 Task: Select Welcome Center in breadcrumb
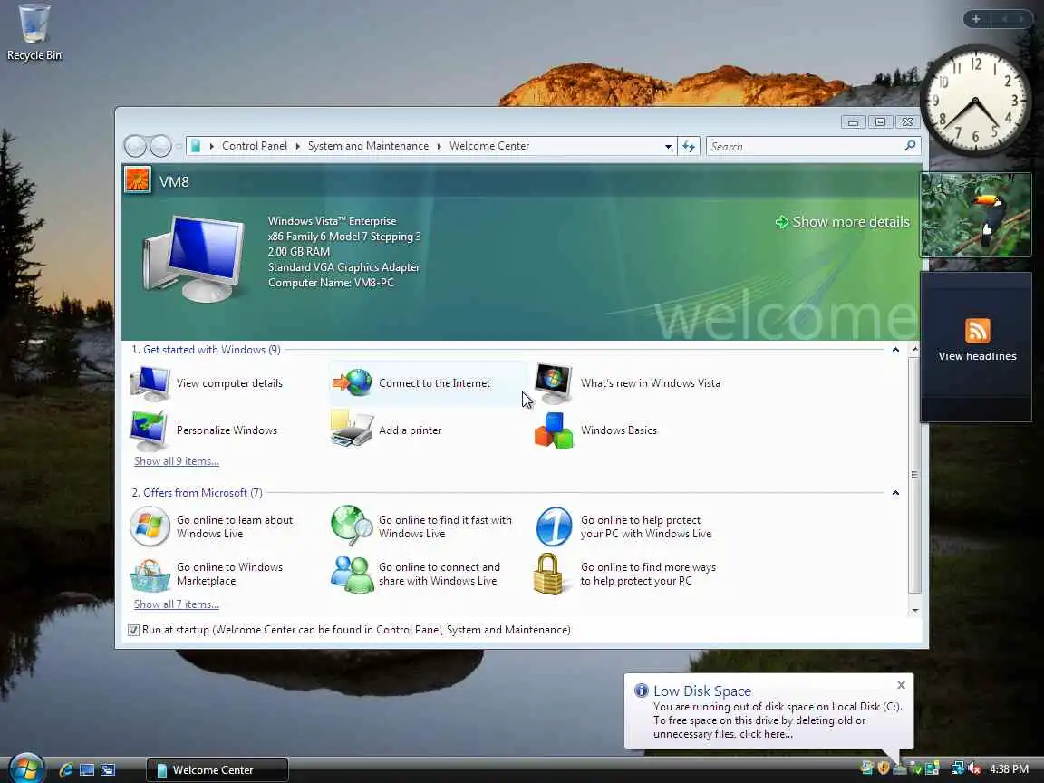tap(489, 146)
